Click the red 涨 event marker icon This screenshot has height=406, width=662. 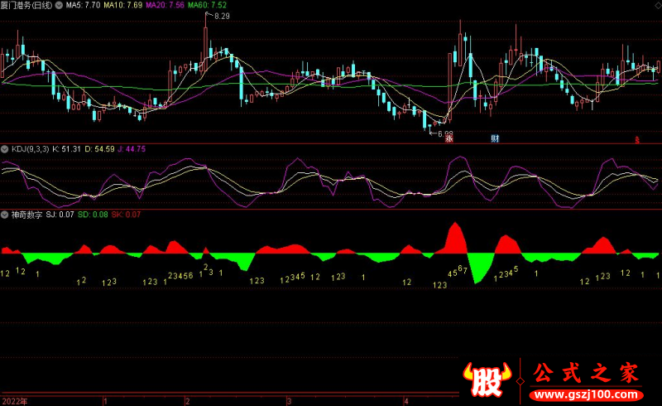click(449, 138)
